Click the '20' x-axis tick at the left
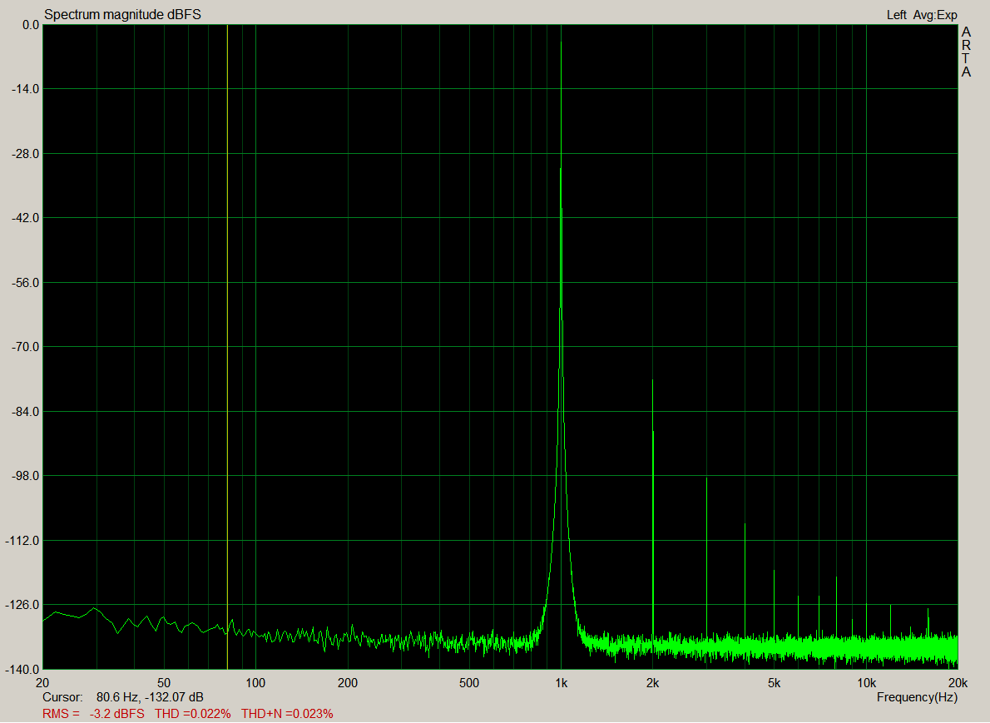Viewport: 990px width, 723px height. click(42, 682)
